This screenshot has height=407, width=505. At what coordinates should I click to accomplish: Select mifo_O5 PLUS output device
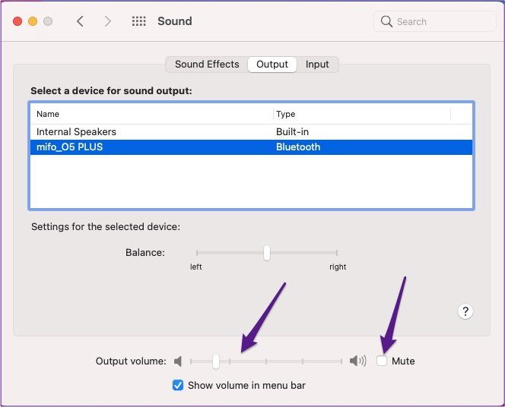coord(251,147)
